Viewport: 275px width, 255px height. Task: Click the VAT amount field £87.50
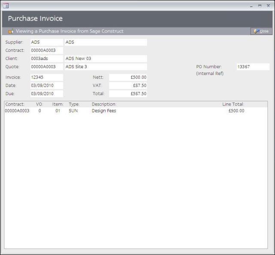(x=128, y=86)
